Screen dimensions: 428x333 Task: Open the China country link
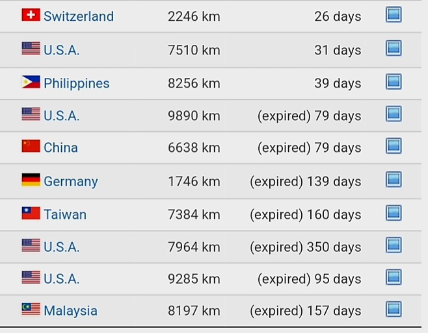click(x=61, y=148)
